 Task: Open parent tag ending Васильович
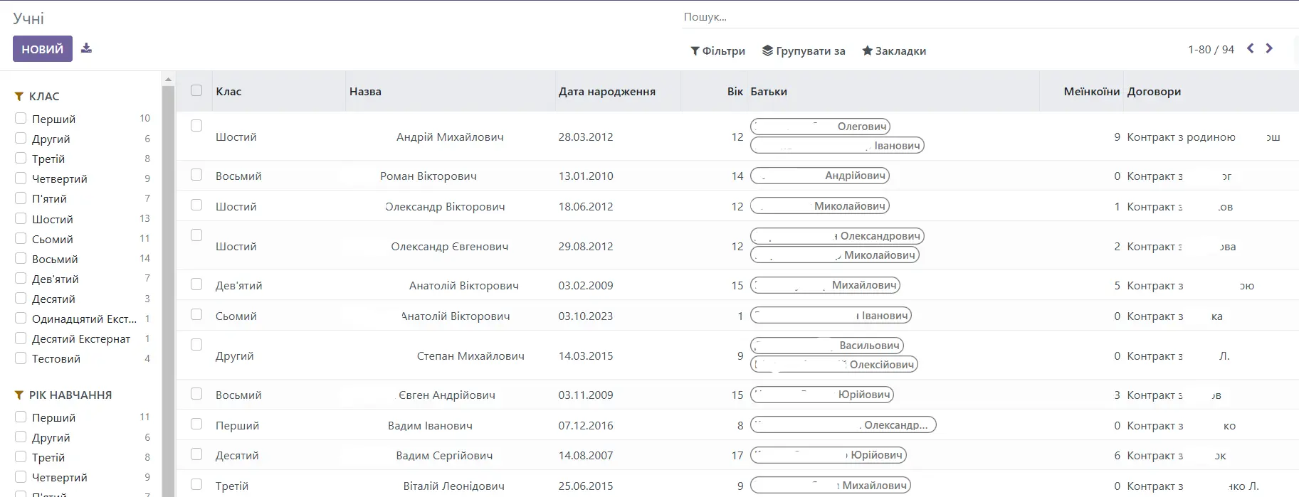tap(827, 346)
